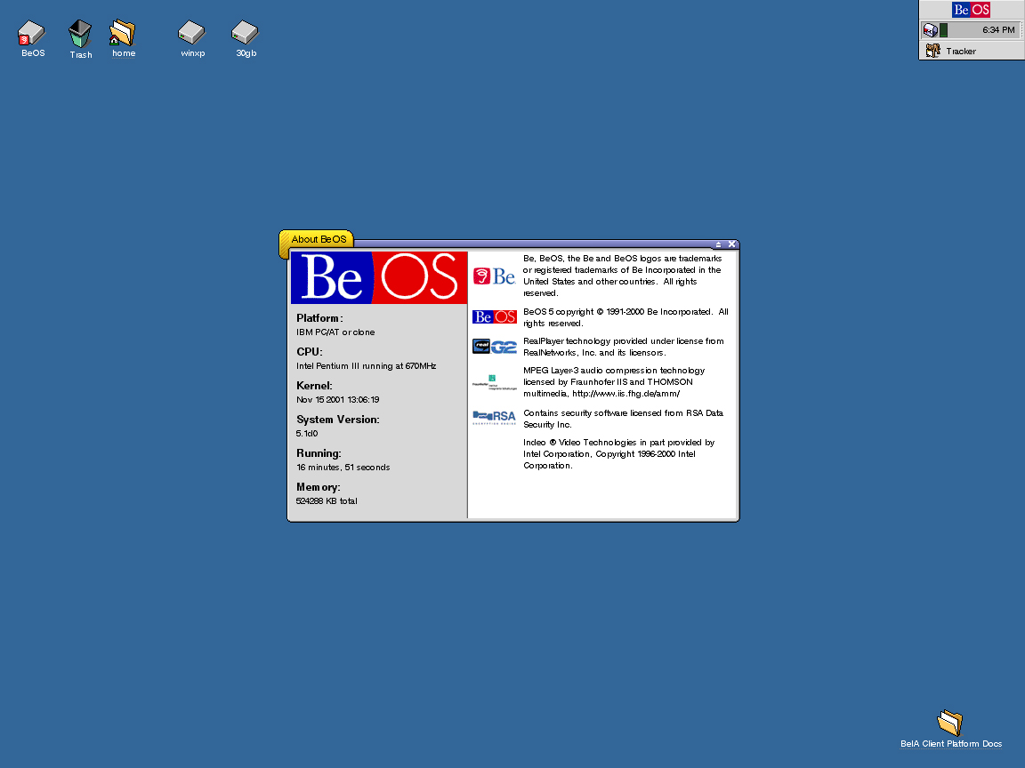Click the memory value '524288 KB total'
The height and width of the screenshot is (768, 1025).
(x=327, y=501)
